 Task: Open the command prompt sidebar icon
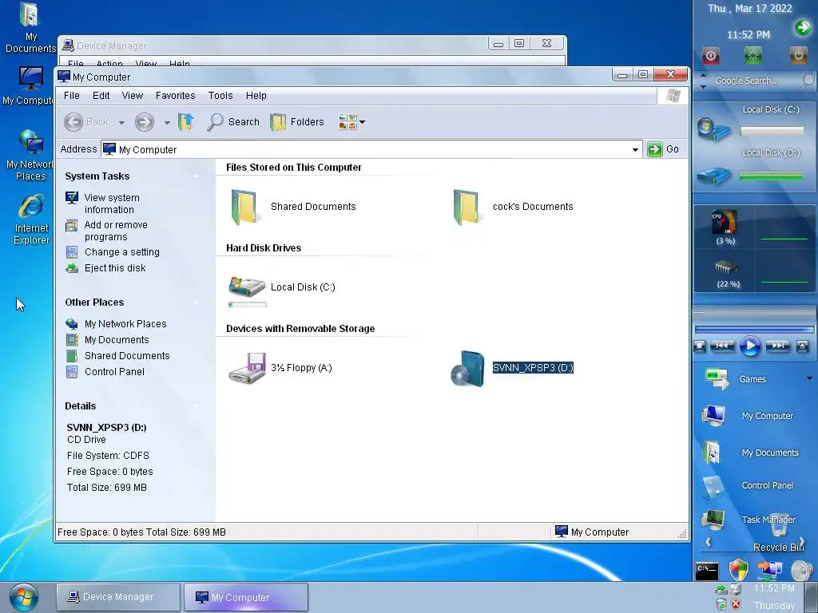tap(707, 571)
